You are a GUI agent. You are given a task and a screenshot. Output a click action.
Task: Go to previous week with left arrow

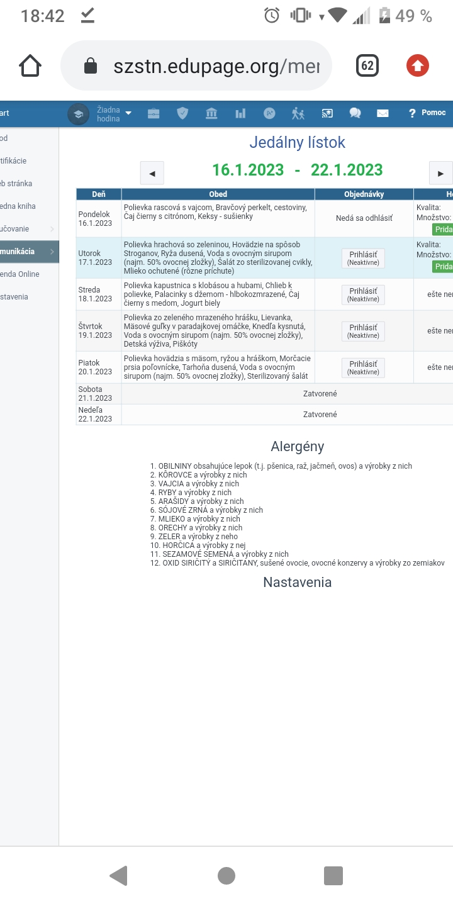[152, 173]
